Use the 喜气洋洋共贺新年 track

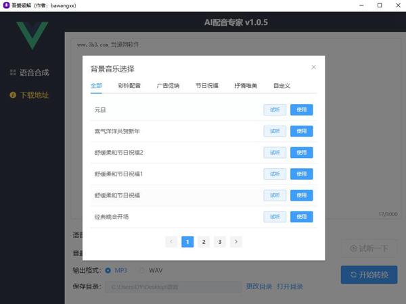301,131
